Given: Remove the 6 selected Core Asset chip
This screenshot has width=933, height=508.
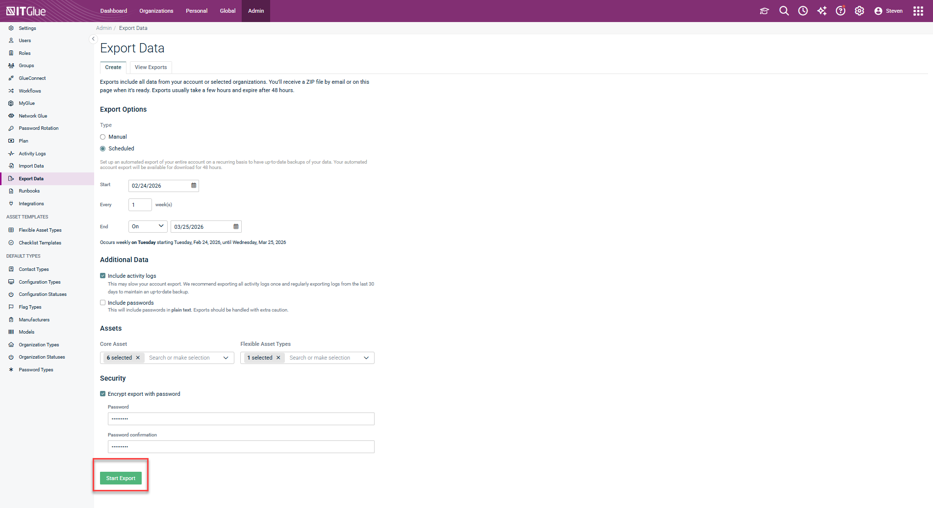Looking at the screenshot, I should [x=138, y=358].
